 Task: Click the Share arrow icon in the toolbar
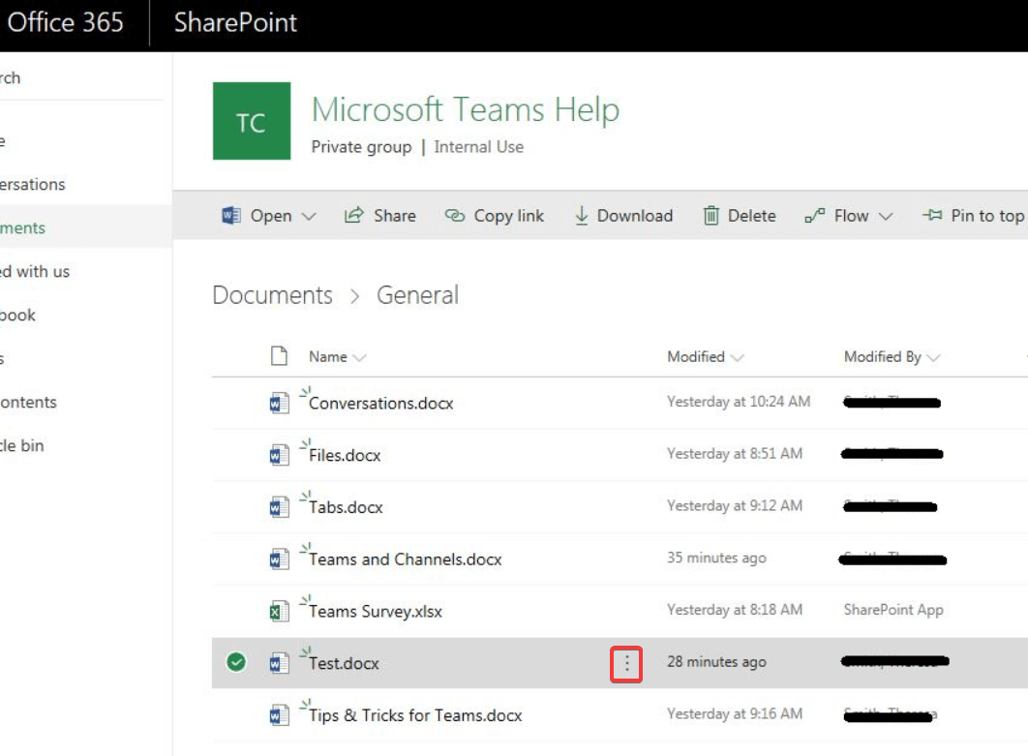[x=354, y=215]
